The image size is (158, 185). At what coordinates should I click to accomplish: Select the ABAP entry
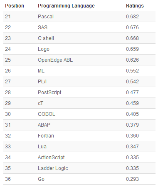[44, 125]
